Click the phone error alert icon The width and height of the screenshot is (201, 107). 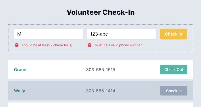(90, 45)
